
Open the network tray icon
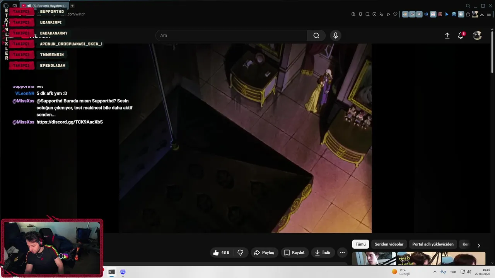click(x=463, y=272)
